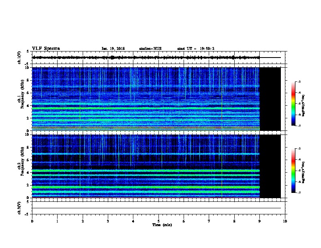The height and width of the screenshot is (248, 321).
Task: Click the "ch.1(V)" waveform axis label
Action: (19, 58)
